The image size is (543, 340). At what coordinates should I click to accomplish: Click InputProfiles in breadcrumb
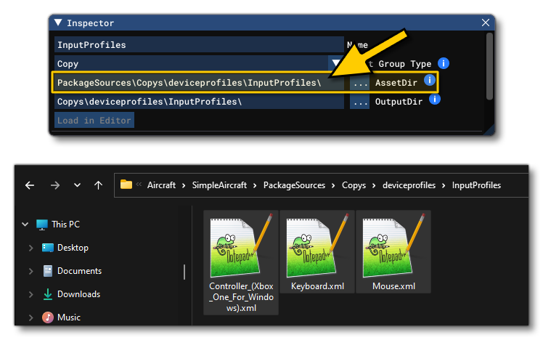pyautogui.click(x=476, y=185)
